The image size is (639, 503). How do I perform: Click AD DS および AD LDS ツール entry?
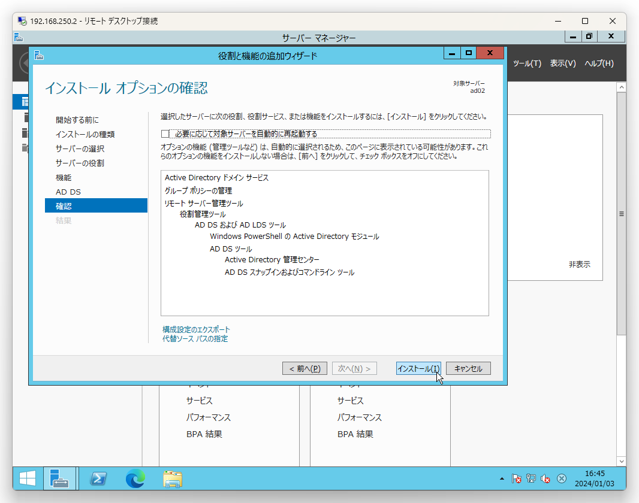pyautogui.click(x=240, y=225)
